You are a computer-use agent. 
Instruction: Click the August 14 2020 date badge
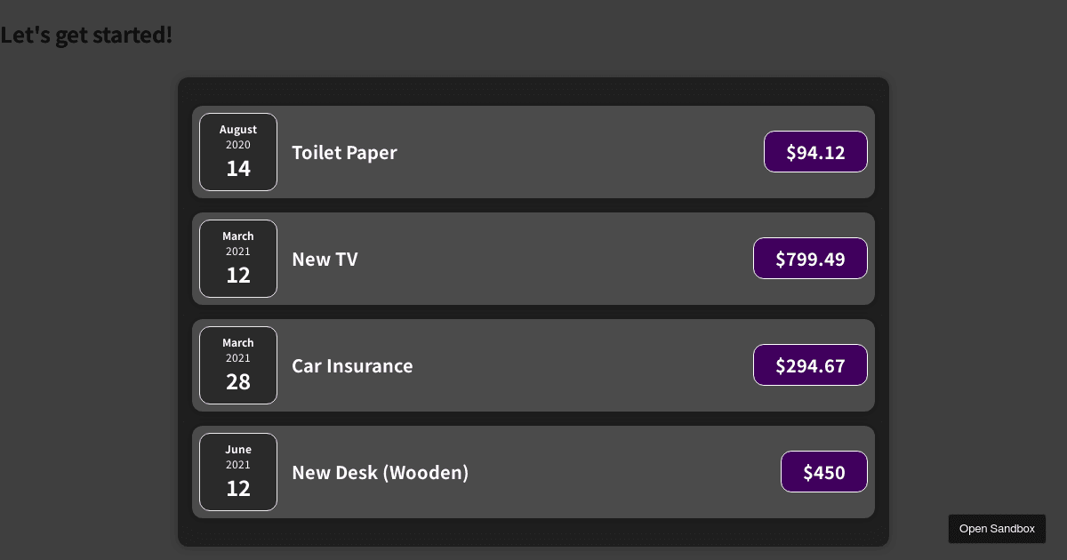[x=238, y=152]
